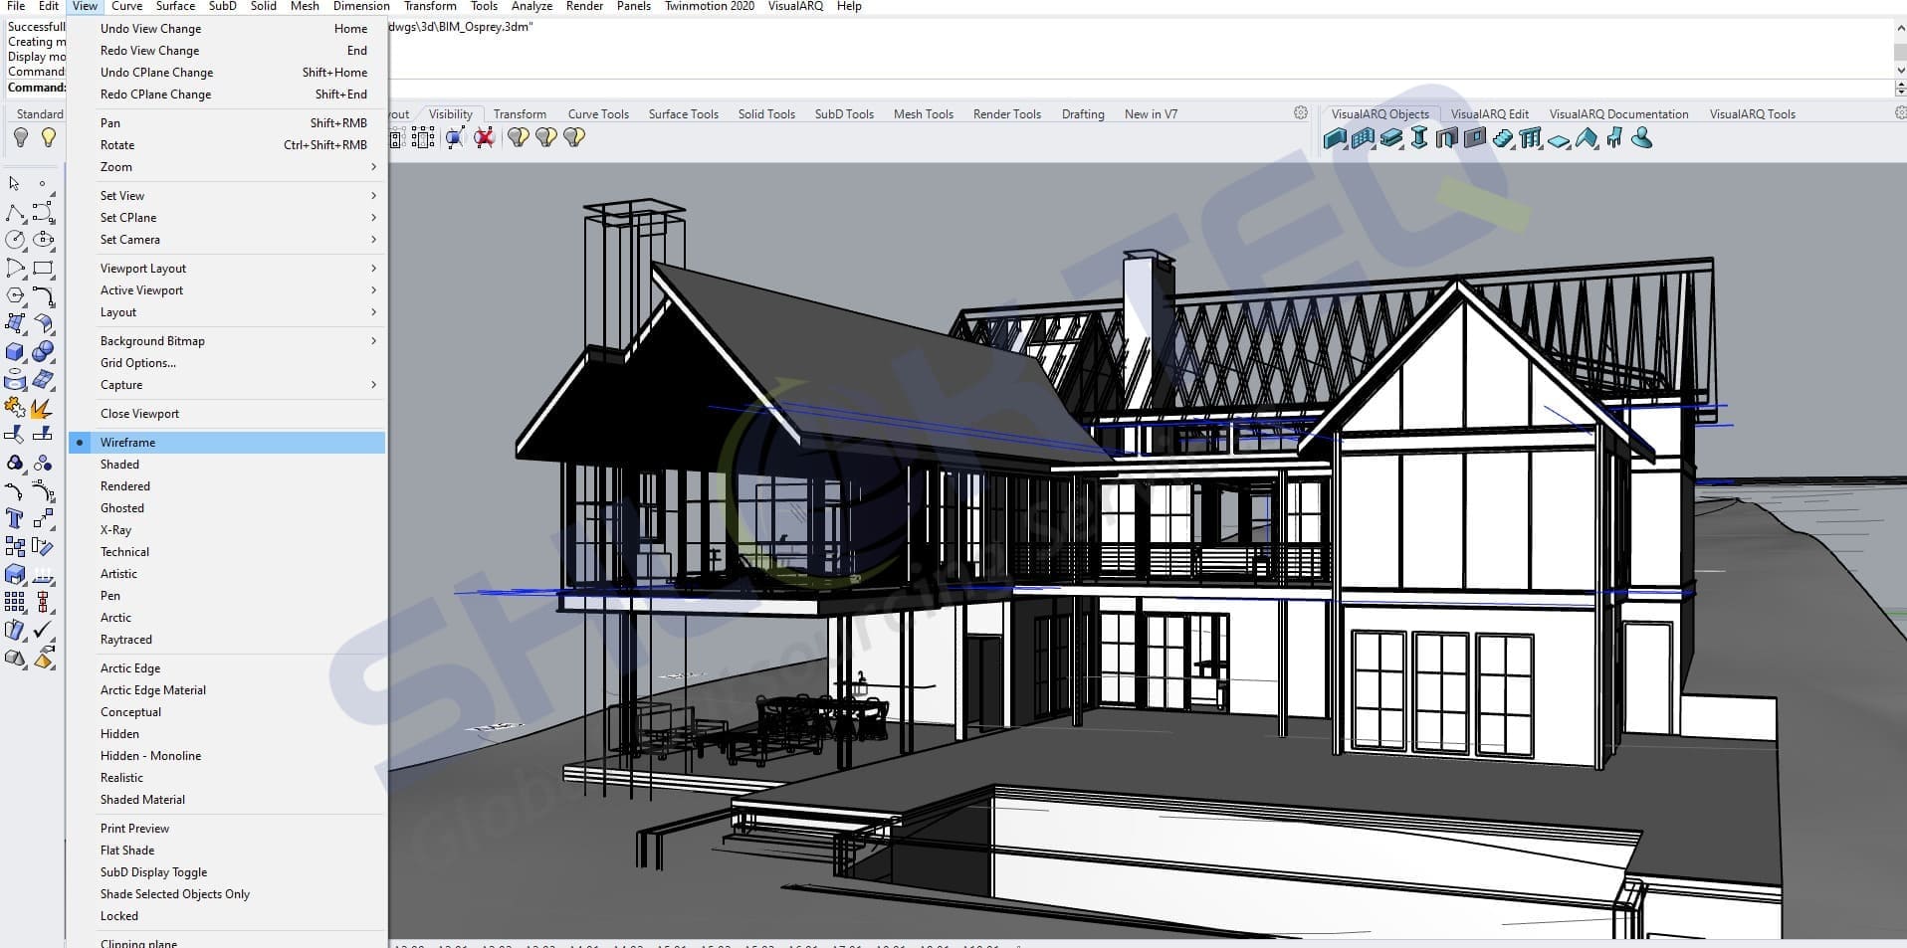The image size is (1907, 948).
Task: Switch display mode to Rendered
Action: [227, 486]
